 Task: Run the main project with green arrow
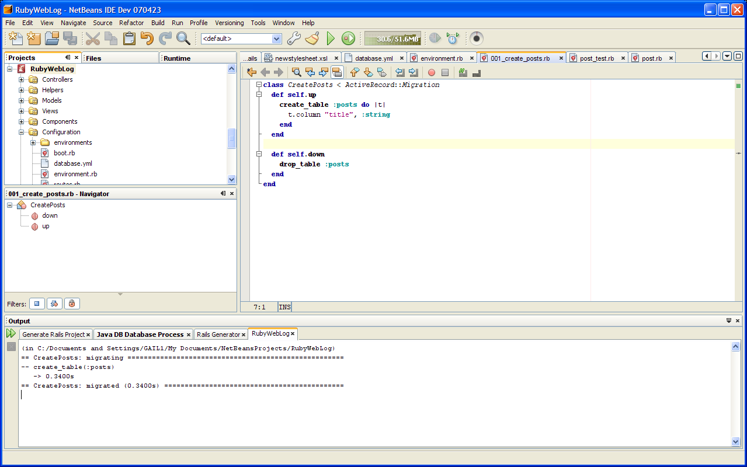tap(331, 39)
